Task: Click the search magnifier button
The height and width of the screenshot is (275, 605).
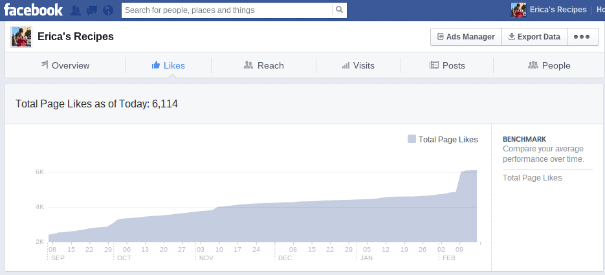Action: [x=339, y=10]
